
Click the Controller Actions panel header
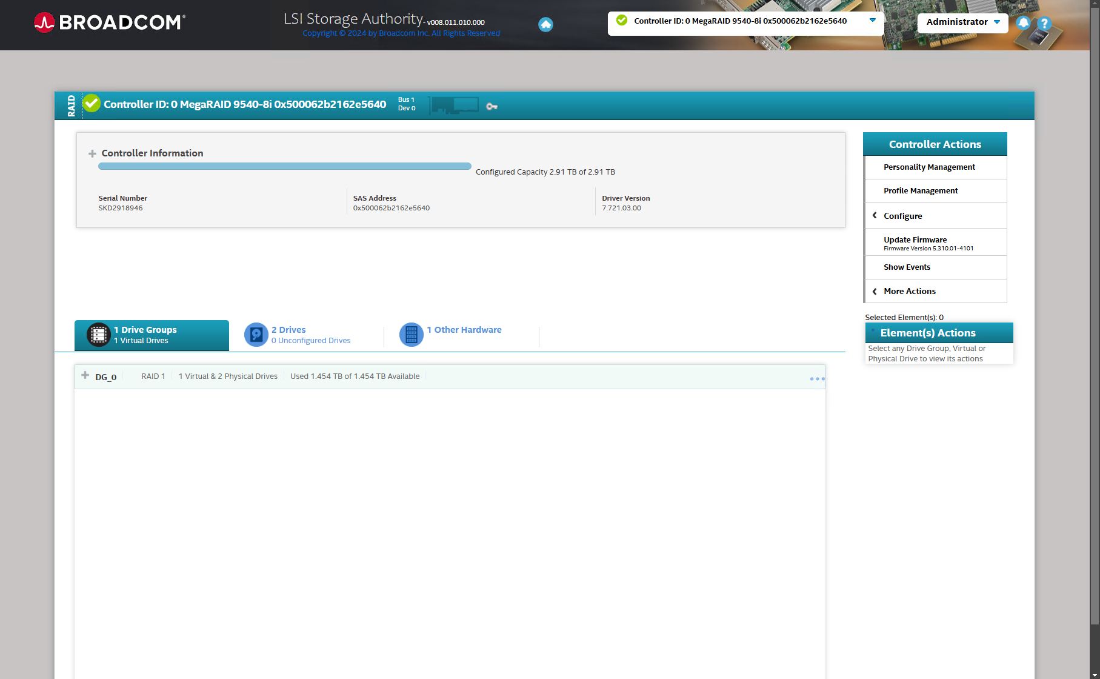tap(935, 144)
